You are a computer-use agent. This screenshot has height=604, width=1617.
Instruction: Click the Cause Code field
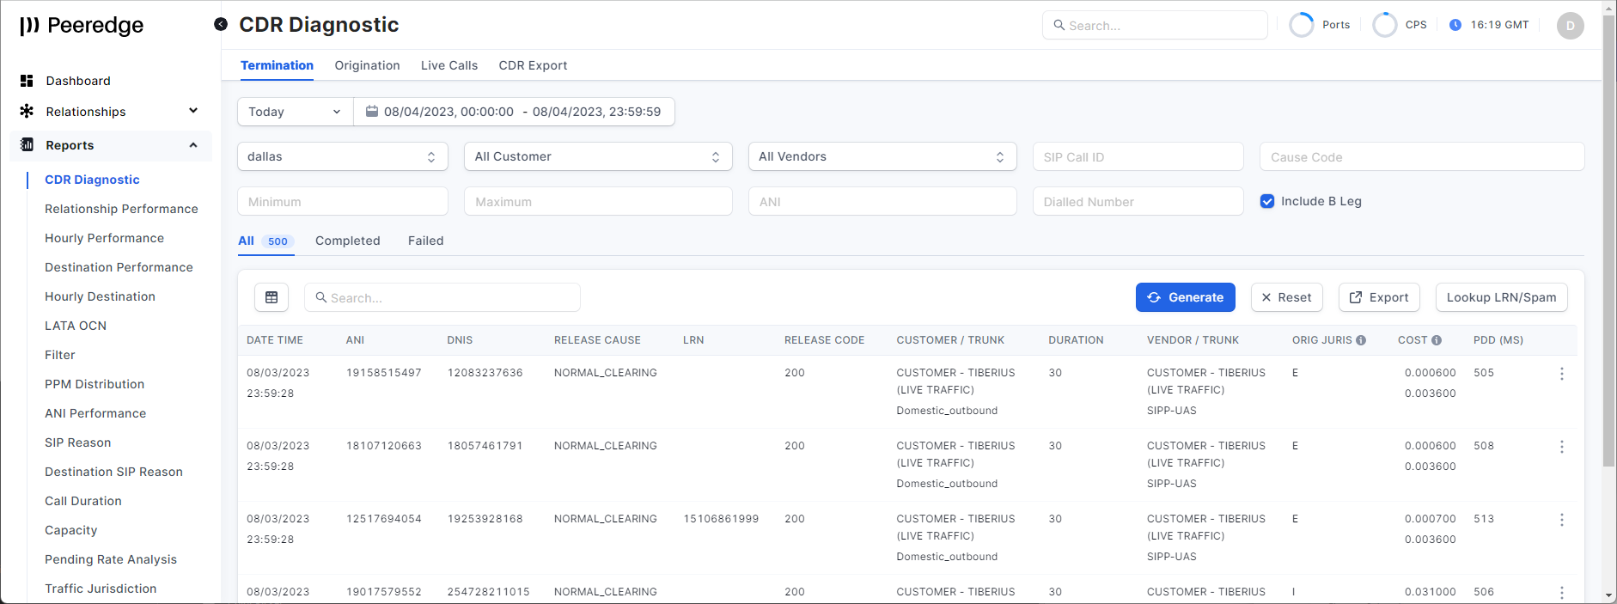[1422, 156]
